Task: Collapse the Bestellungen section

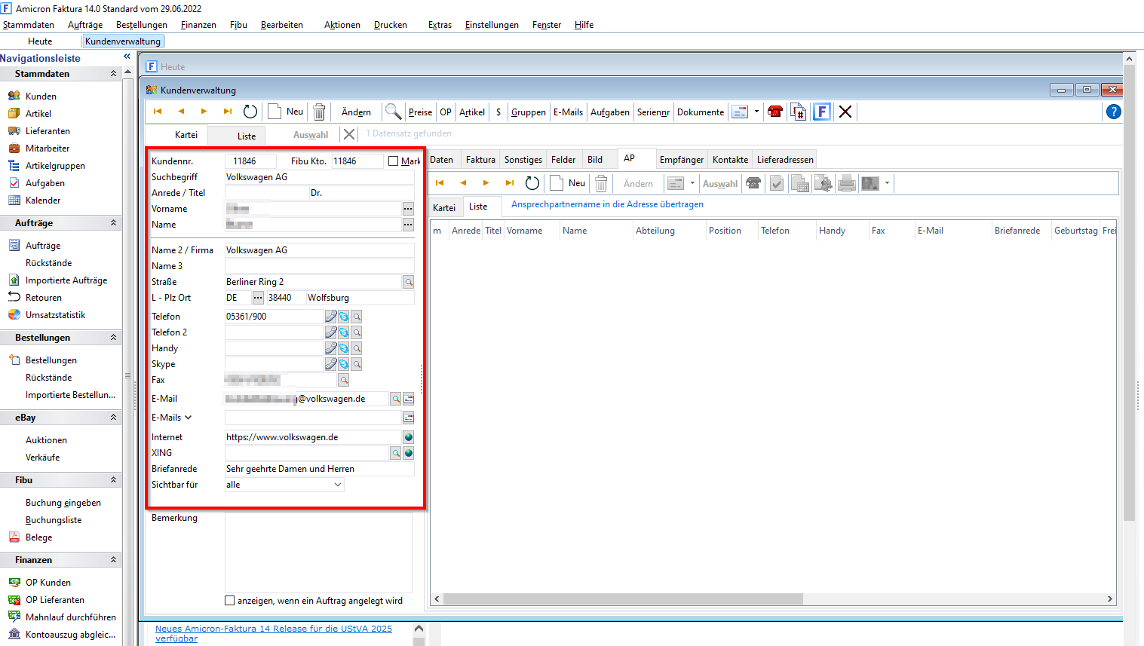Action: tap(113, 338)
